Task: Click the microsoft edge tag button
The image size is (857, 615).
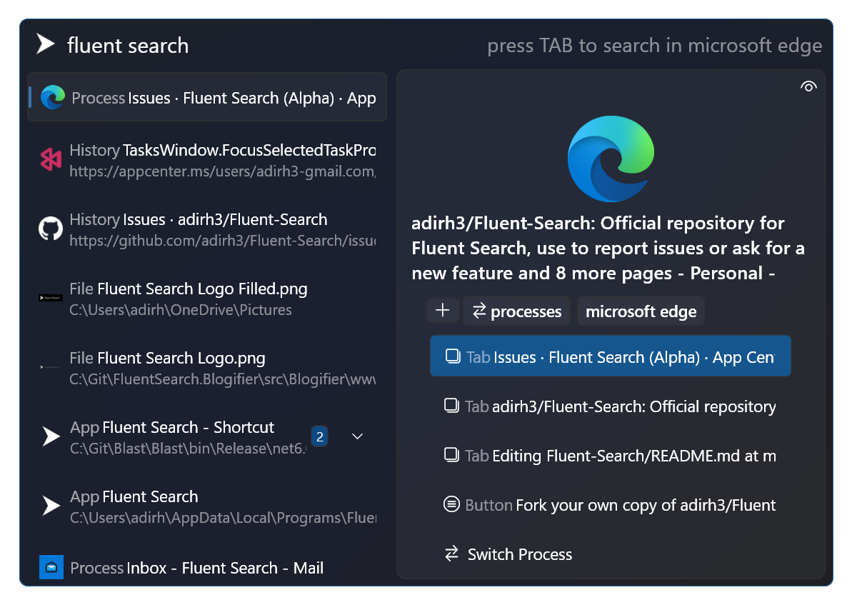Action: pyautogui.click(x=641, y=311)
